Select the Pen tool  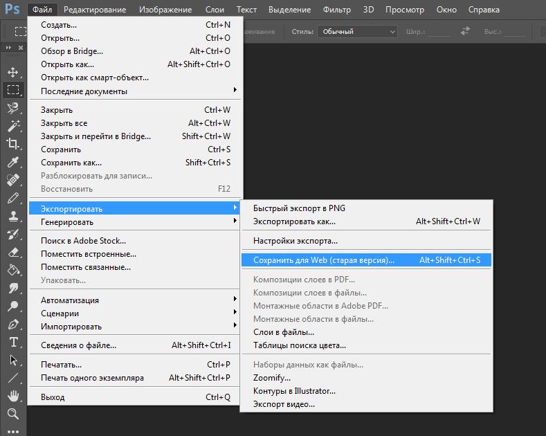point(12,324)
